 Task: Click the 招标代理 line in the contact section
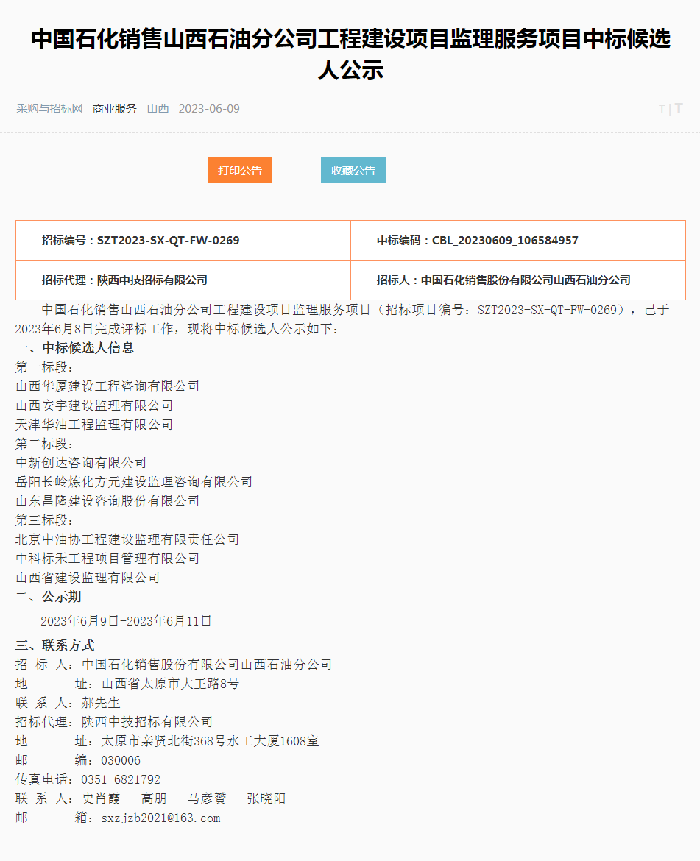click(114, 722)
